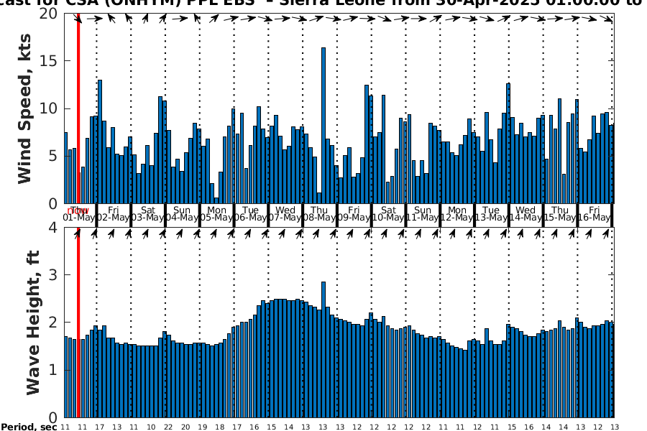Viewport: 647px width, 431px height.
Task: Select the "Sun 11-May" date label
Action: click(423, 214)
